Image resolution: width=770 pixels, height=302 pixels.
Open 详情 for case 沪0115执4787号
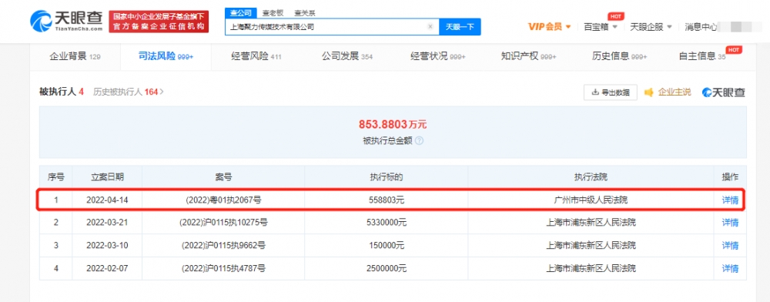730,269
